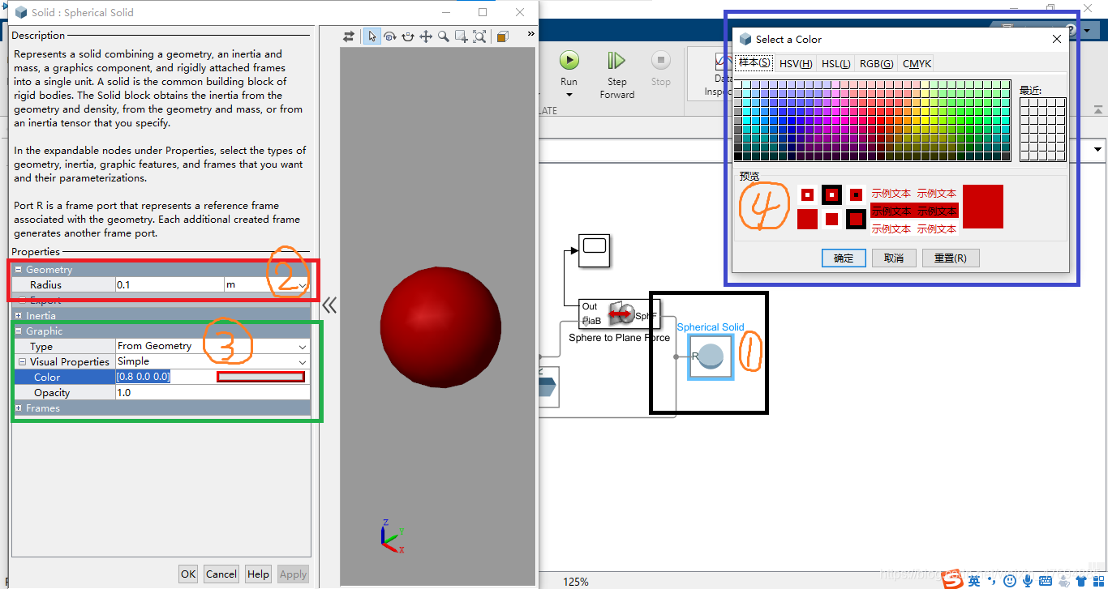Click 取消 to cancel color selection
Viewport: 1108px width, 589px height.
[x=894, y=258]
